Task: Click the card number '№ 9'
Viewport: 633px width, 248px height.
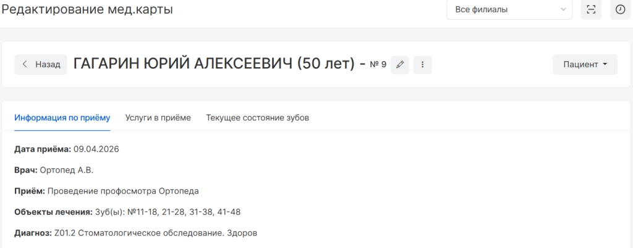Action: point(378,64)
